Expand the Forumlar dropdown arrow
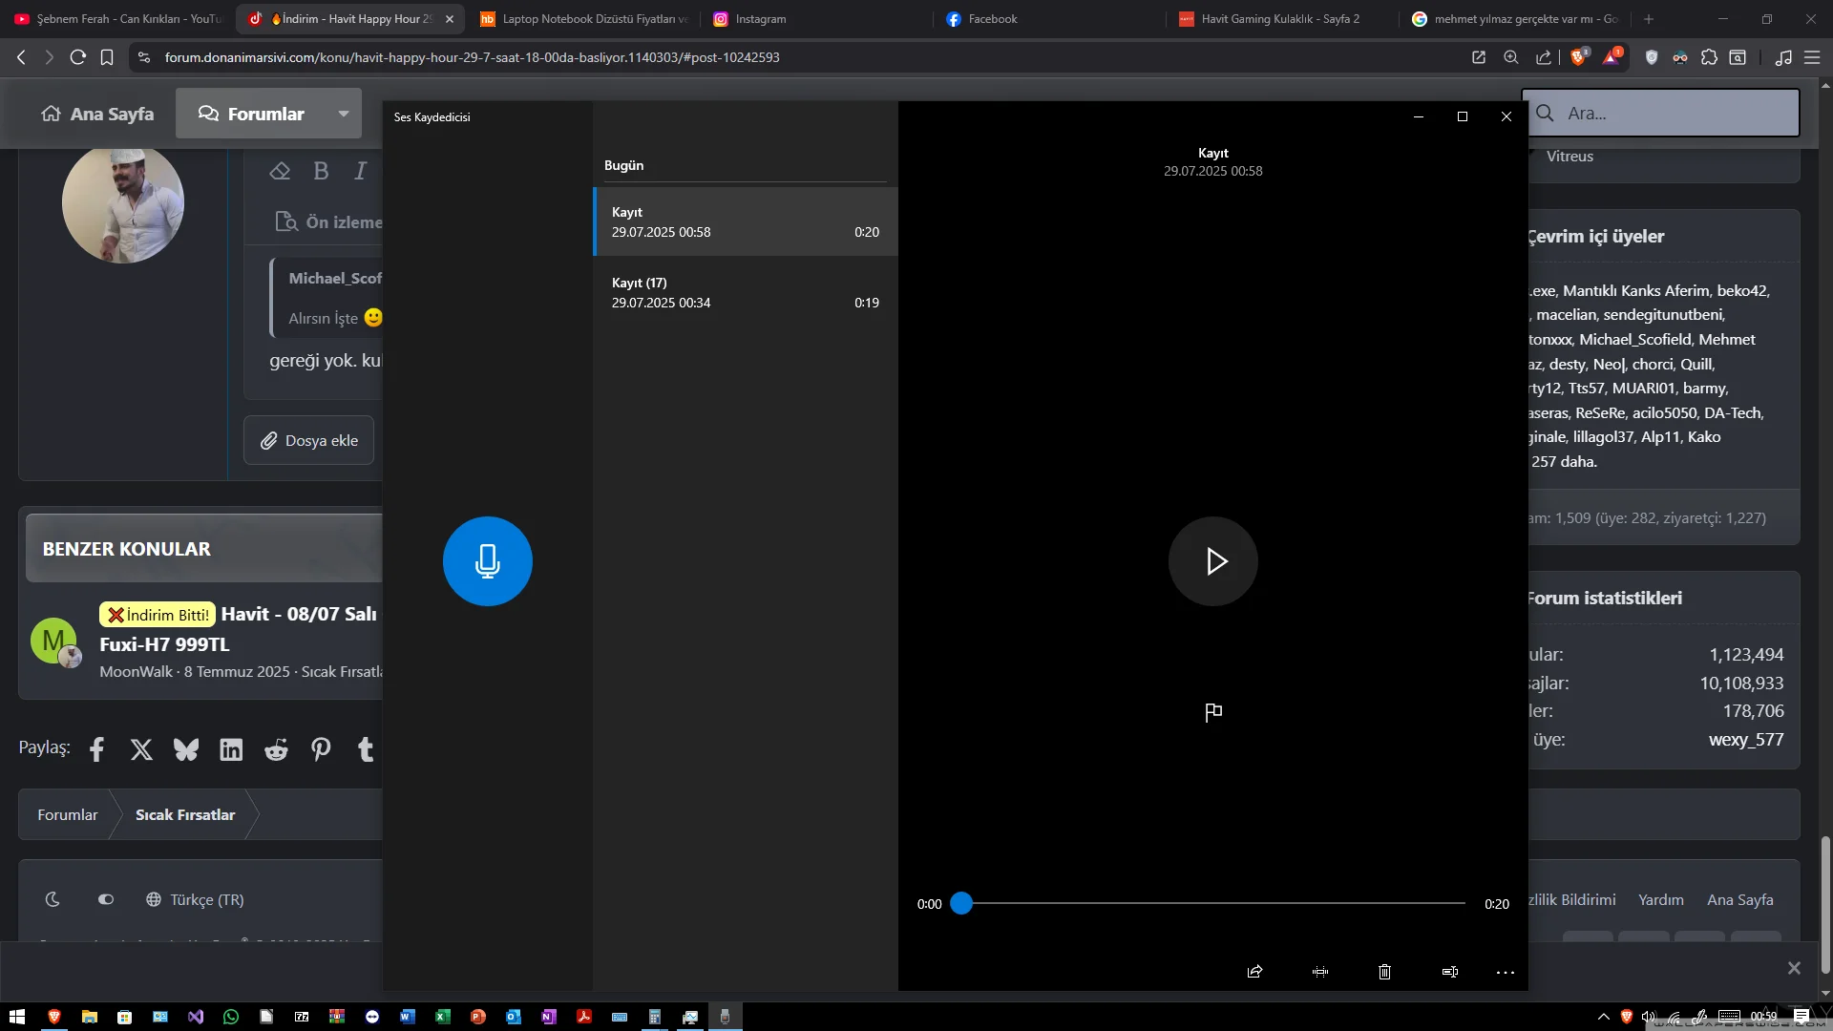Viewport: 1833px width, 1031px height. (343, 114)
